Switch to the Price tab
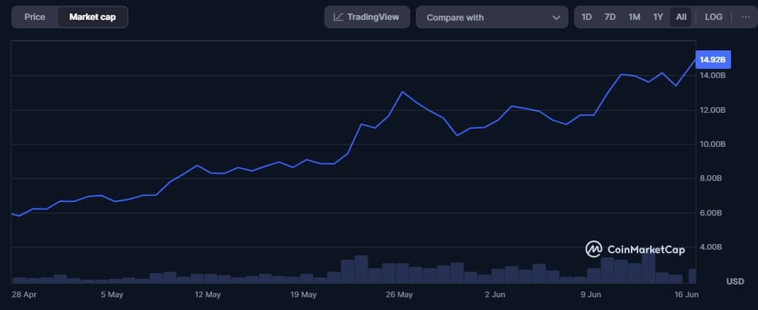The image size is (758, 310). click(x=35, y=18)
